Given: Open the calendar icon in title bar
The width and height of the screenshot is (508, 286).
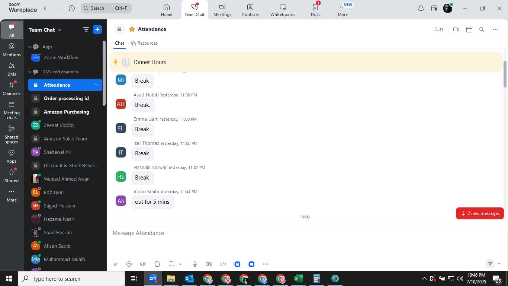Looking at the screenshot, I should [x=434, y=8].
